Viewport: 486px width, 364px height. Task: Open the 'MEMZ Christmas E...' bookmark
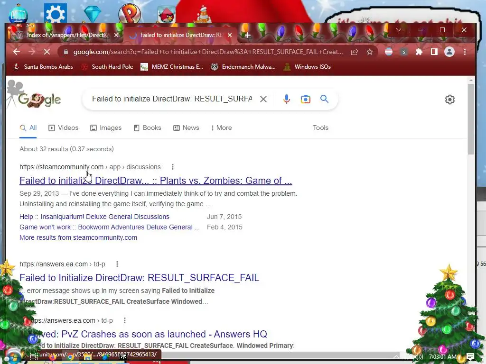[x=172, y=67]
